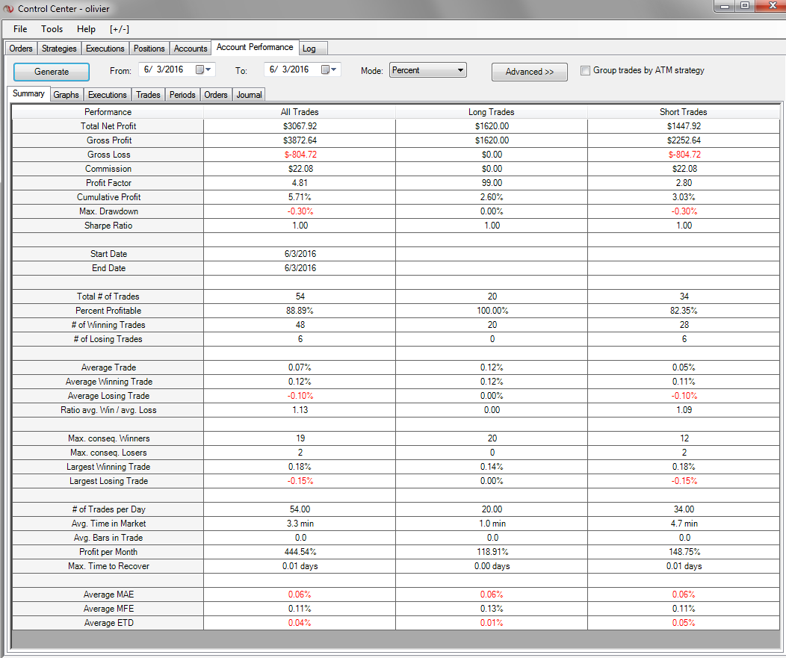786x658 pixels.
Task: Open the To date calendar dropdown
Action: [x=329, y=69]
